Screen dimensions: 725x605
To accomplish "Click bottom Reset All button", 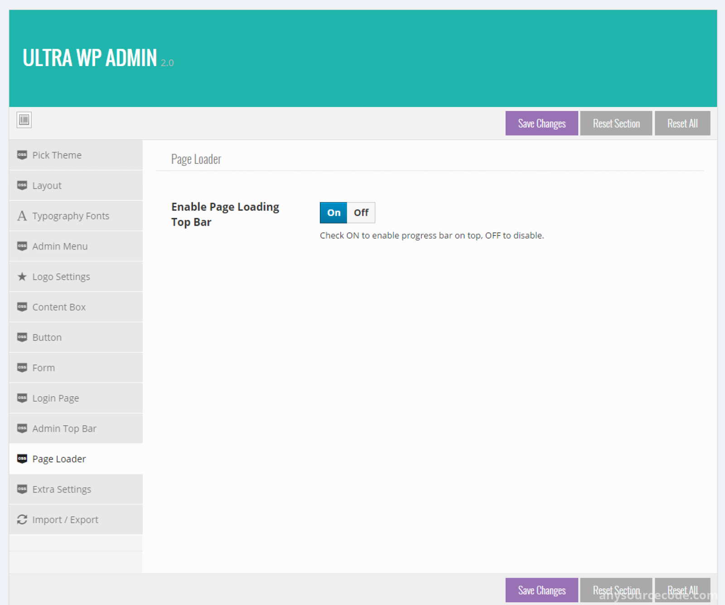I will 682,590.
